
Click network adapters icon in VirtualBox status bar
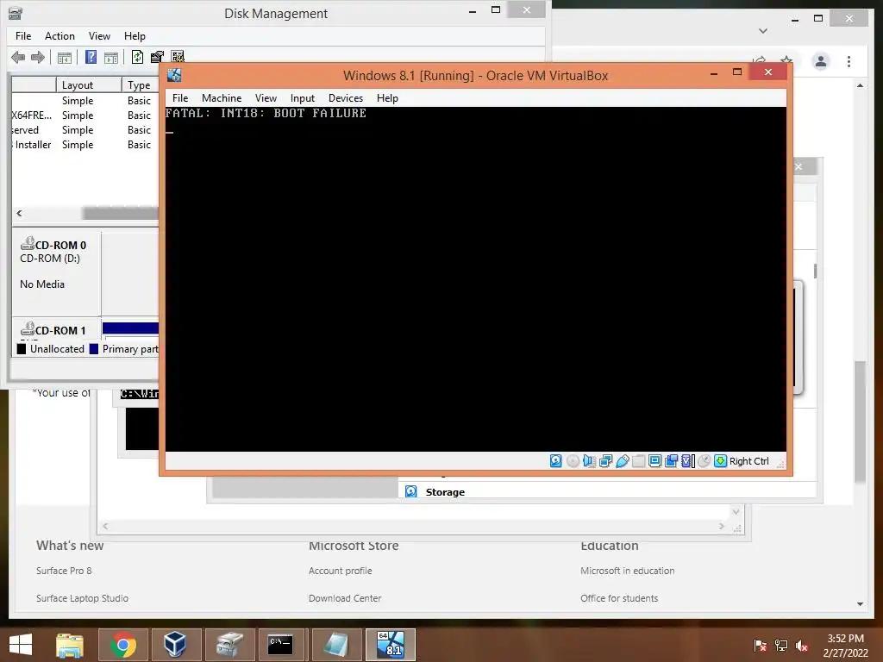pyautogui.click(x=605, y=461)
